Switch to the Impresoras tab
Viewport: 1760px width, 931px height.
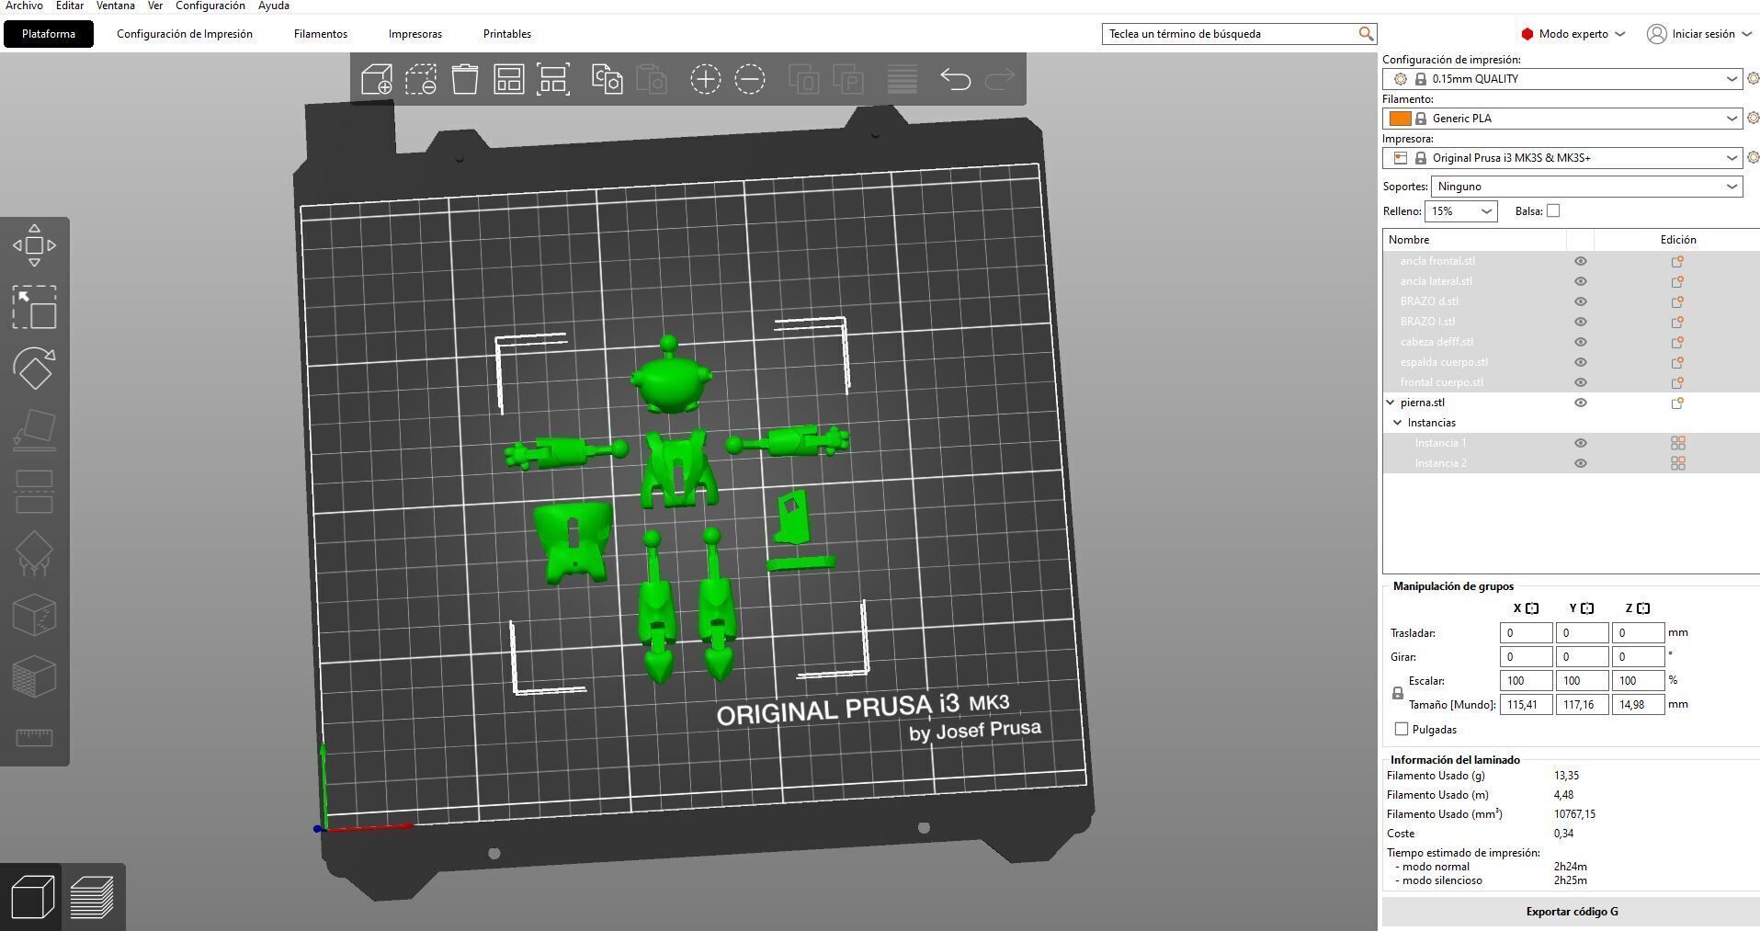[x=415, y=34]
